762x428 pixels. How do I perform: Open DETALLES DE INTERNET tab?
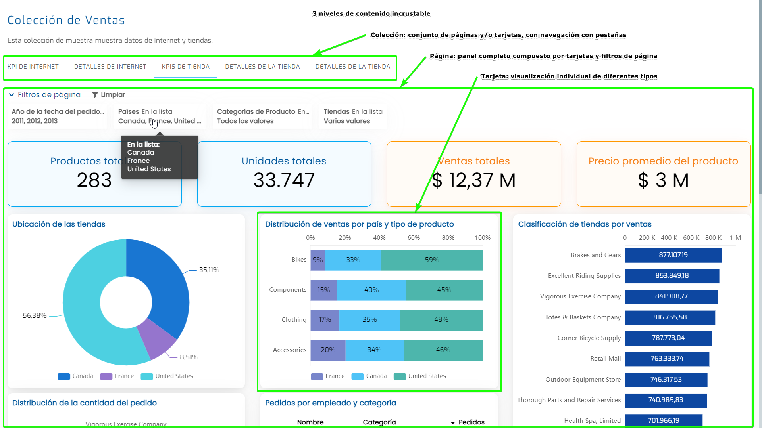point(110,67)
